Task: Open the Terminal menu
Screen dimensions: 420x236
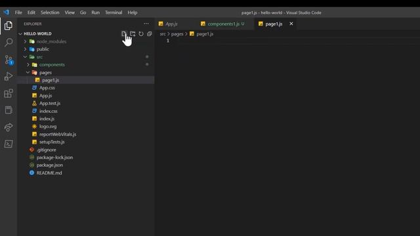Action: pyautogui.click(x=114, y=12)
